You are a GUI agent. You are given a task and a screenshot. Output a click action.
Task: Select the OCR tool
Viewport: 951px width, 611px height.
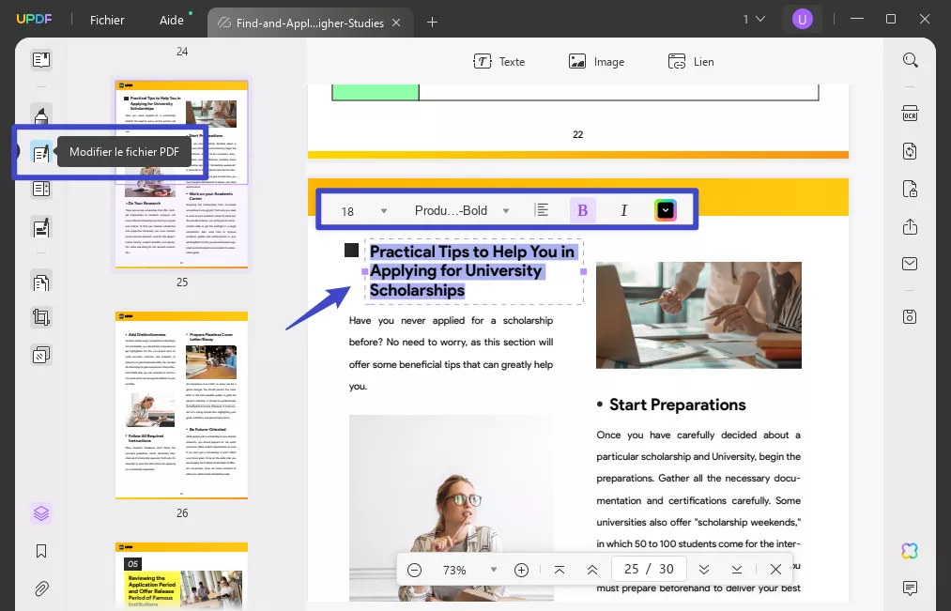pyautogui.click(x=910, y=113)
